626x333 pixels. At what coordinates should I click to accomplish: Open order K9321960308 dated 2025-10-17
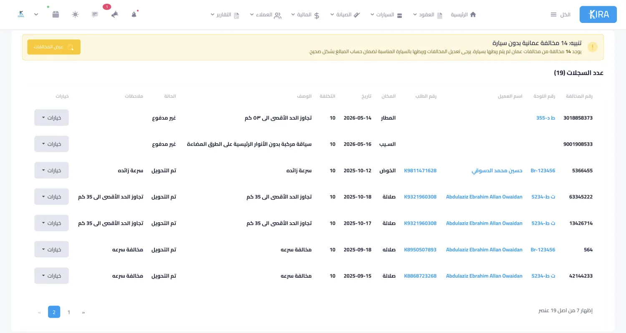point(420,223)
